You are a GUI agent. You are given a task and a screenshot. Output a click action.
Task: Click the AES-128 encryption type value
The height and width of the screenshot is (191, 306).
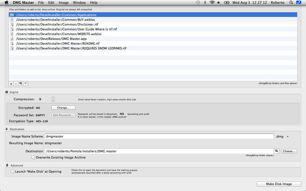point(42,121)
